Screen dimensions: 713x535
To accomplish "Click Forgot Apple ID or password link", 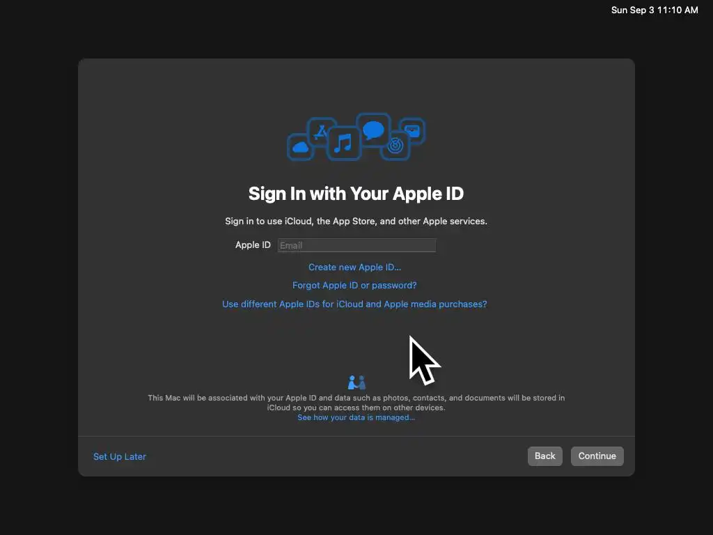I will 354,285.
